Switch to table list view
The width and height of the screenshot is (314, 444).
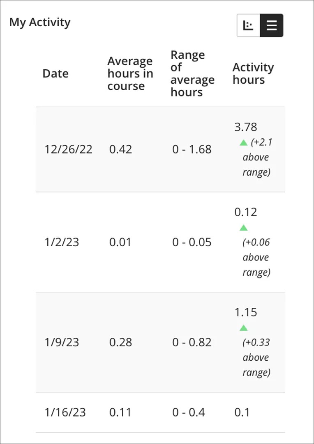pyautogui.click(x=272, y=25)
